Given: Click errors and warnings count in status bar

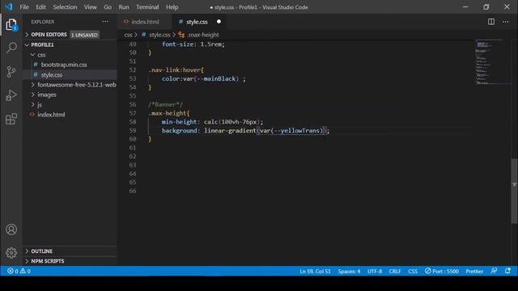Looking at the screenshot, I should (x=19, y=272).
